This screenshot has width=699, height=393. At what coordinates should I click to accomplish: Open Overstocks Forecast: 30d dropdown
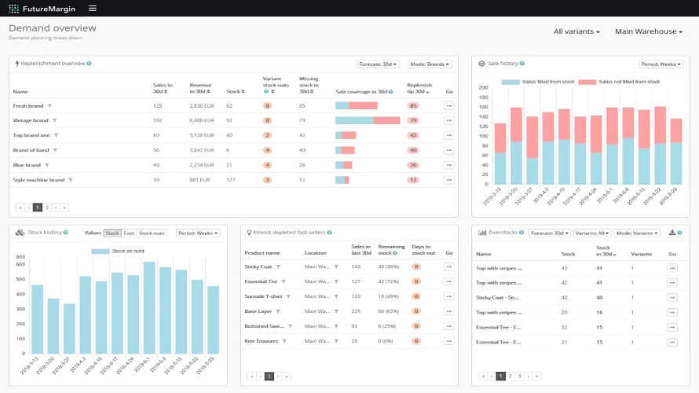click(549, 233)
